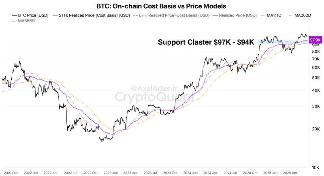This screenshot has height=176, width=324.
Task: Toggle the MA111D legend entry
Action: click(x=271, y=15)
